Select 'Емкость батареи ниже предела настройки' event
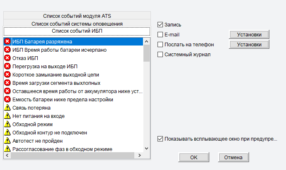Viewport: 286px width, 170px height. click(63, 99)
